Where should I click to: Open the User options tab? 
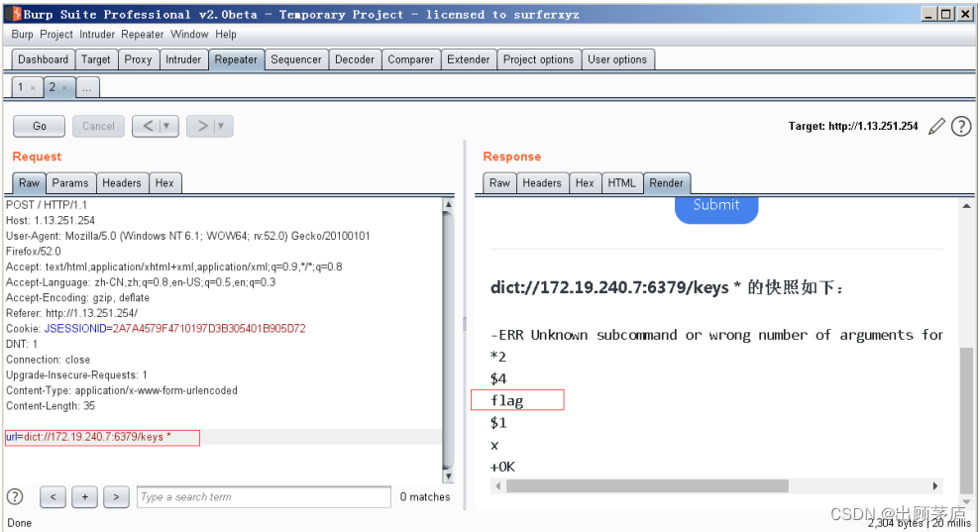[x=617, y=59]
